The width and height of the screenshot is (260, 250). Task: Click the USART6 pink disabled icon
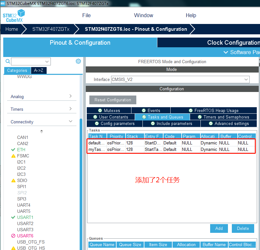coord(13,236)
